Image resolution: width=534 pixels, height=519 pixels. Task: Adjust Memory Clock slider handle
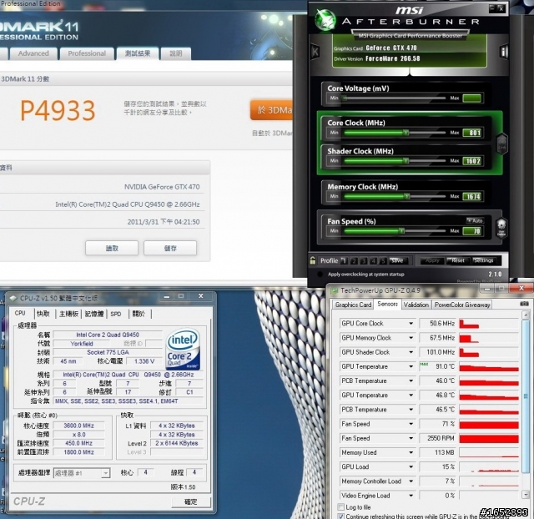click(406, 196)
